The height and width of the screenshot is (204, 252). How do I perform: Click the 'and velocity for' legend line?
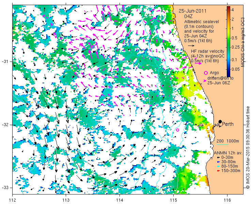[x=199, y=31]
